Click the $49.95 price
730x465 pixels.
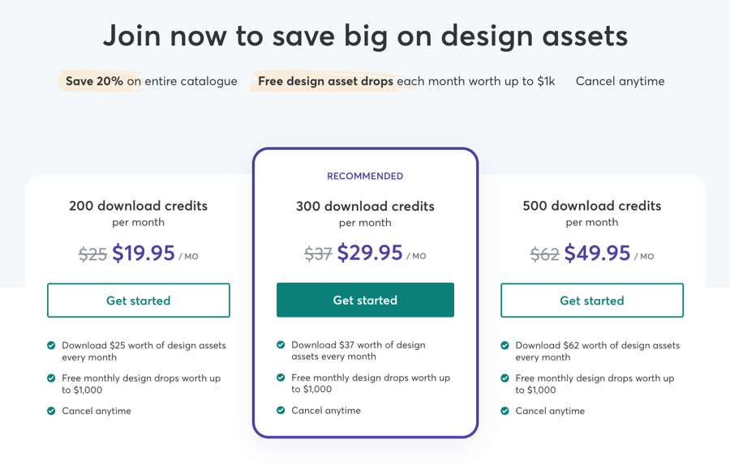pyautogui.click(x=597, y=253)
